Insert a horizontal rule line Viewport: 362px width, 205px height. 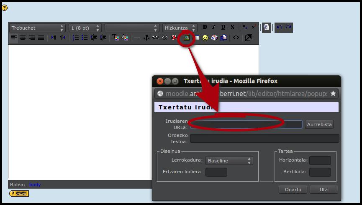point(137,38)
